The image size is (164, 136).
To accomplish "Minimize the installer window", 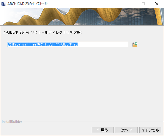I will [x=130, y=4].
